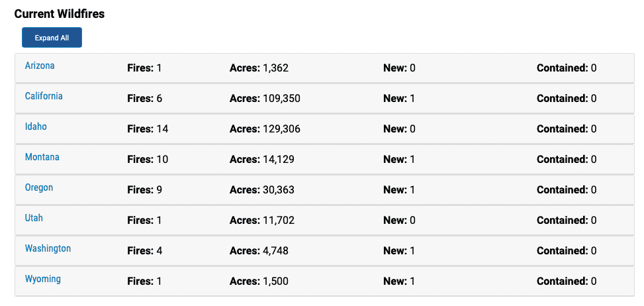This screenshot has width=644, height=306.
Task: Click the Expand All button
Action: tap(52, 38)
